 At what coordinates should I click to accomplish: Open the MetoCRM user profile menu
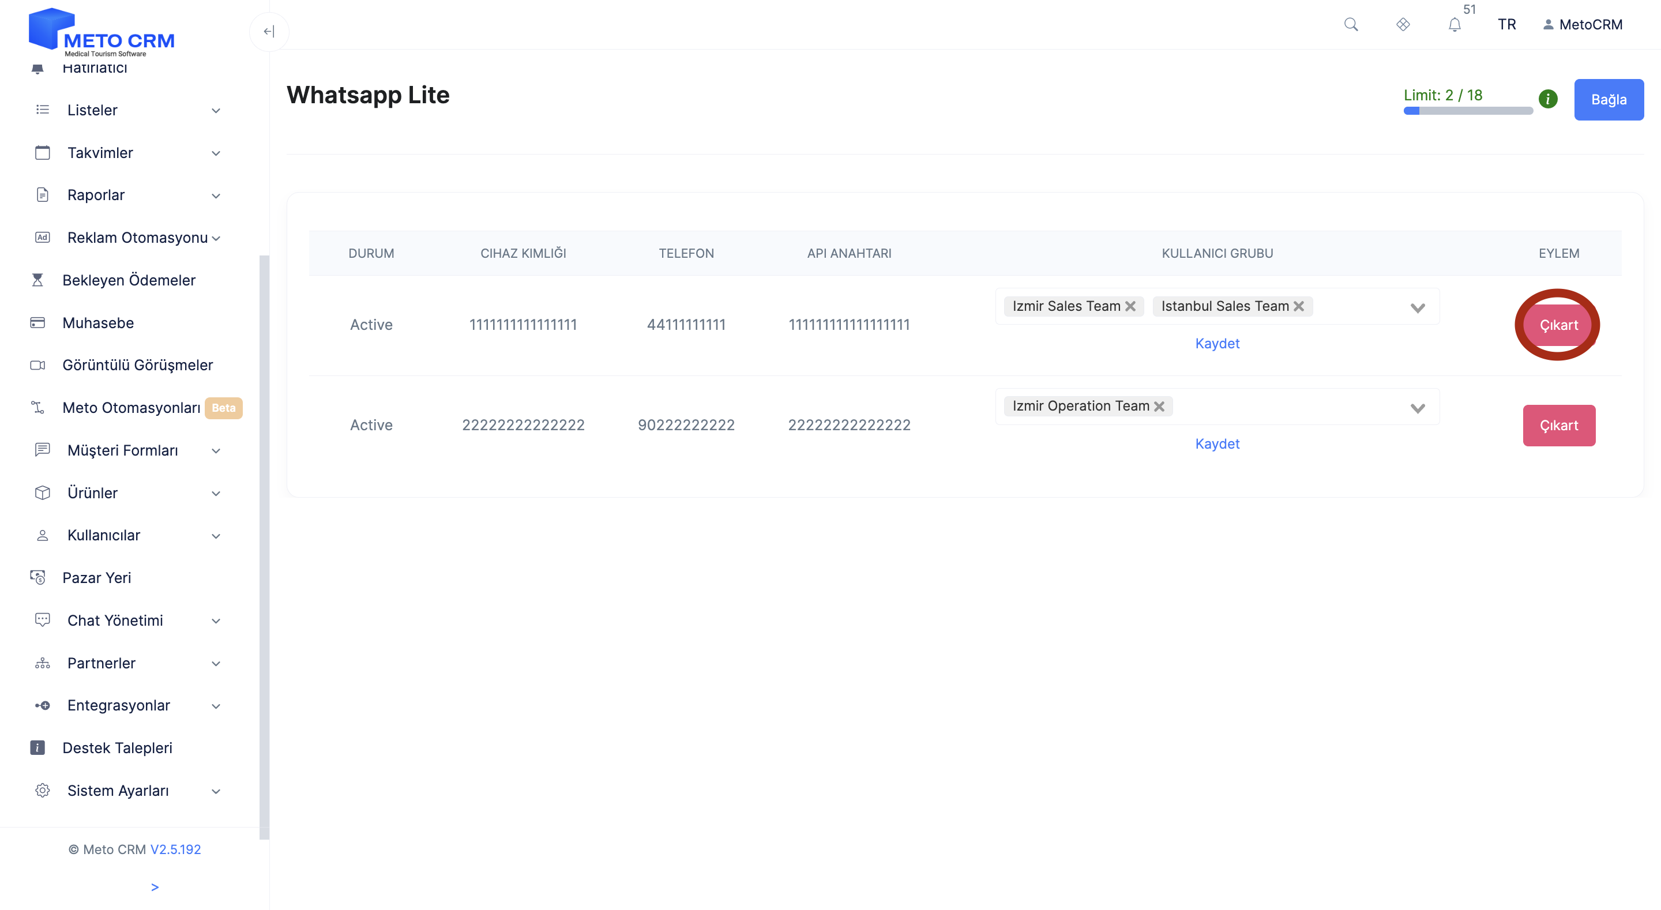pyautogui.click(x=1583, y=24)
